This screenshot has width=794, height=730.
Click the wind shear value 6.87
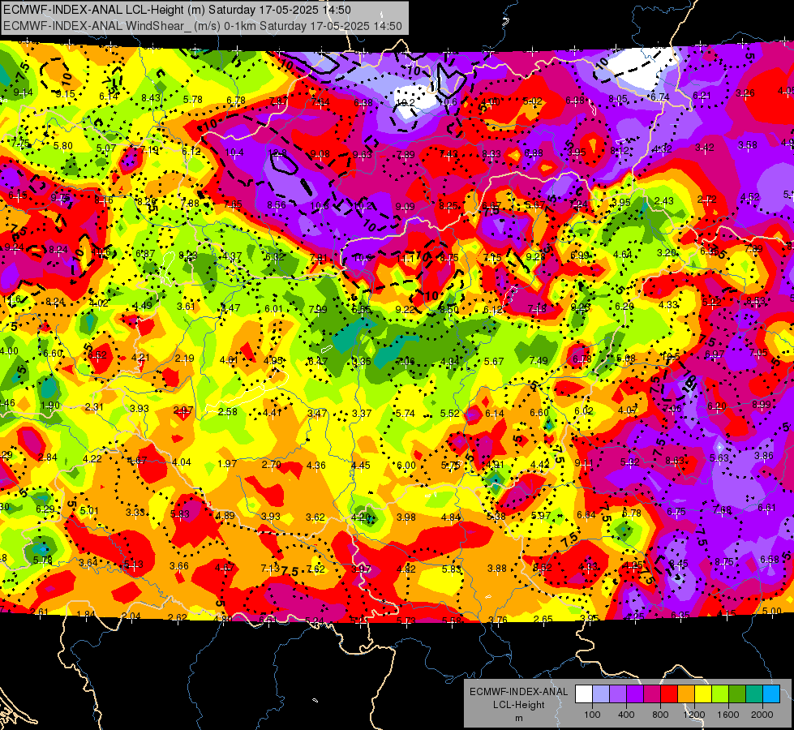click(145, 253)
